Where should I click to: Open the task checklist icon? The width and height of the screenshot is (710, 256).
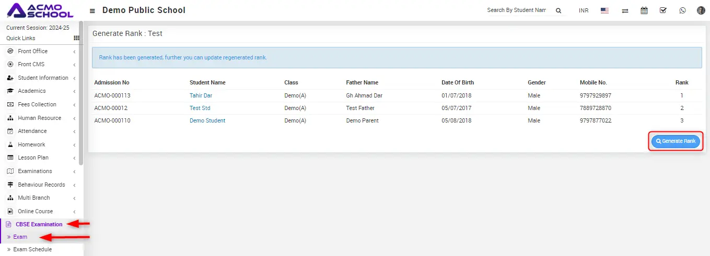[x=663, y=10]
